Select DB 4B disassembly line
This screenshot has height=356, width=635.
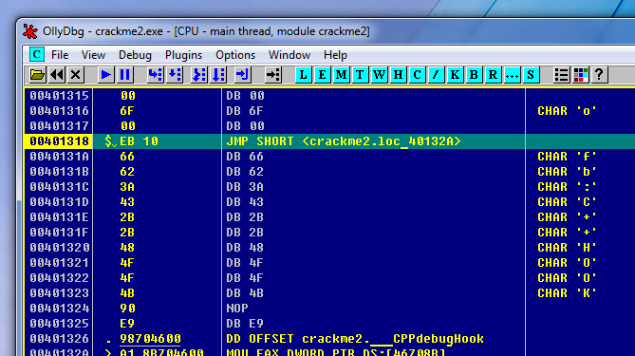245,293
